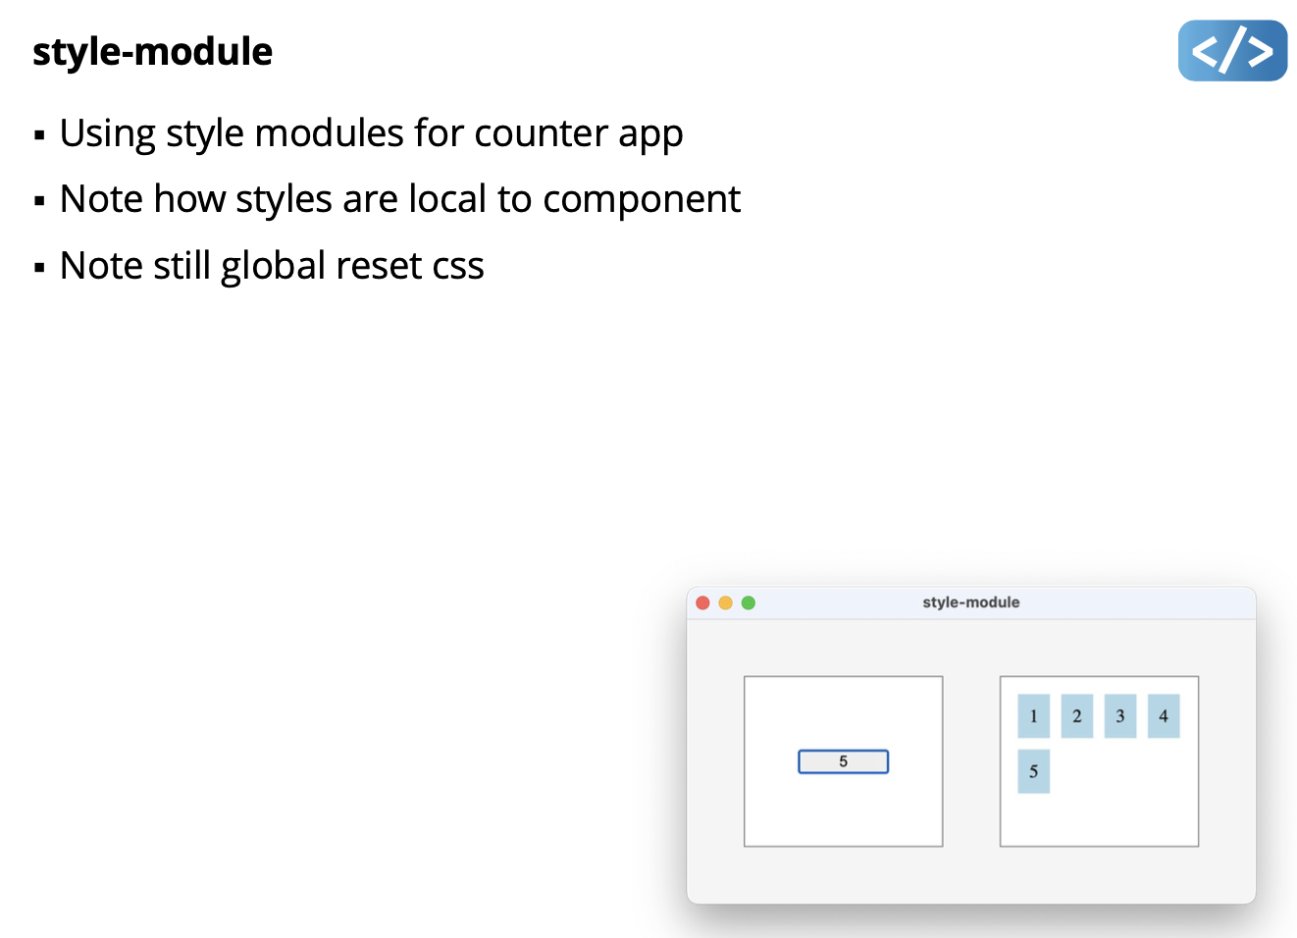Click the bullet text about local styles
1297x938 pixels.
pyautogui.click(x=399, y=199)
